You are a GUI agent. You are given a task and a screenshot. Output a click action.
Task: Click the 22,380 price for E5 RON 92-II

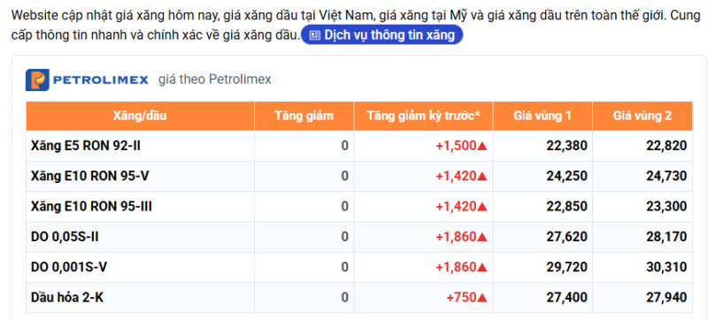coord(566,146)
